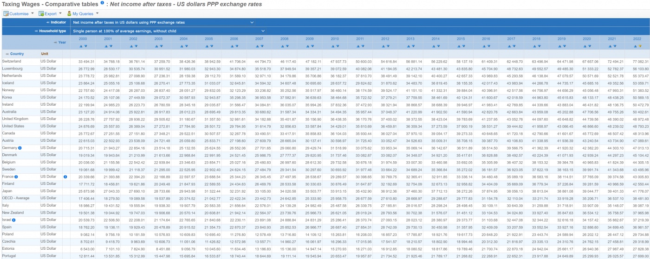
Task: Open the info icon next to Germany
Action: coord(20,148)
